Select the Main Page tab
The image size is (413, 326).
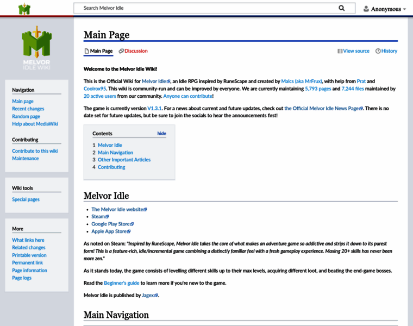click(98, 51)
